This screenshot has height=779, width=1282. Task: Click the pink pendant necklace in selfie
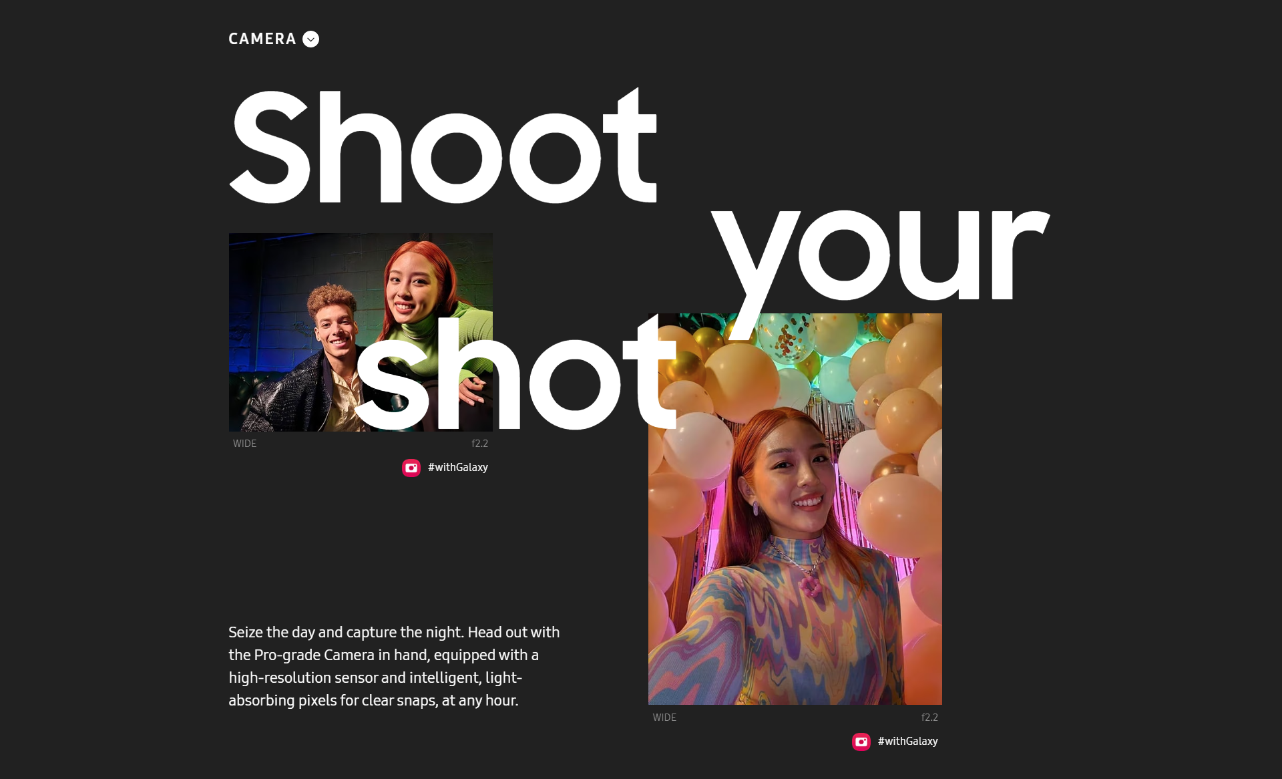pos(810,585)
